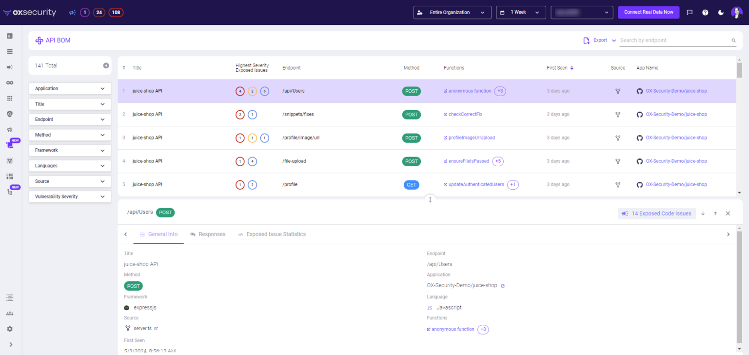Viewport: 749px width, 355px height.
Task: Clear filters via the circle icon next to 141 Total
Action: [x=106, y=65]
